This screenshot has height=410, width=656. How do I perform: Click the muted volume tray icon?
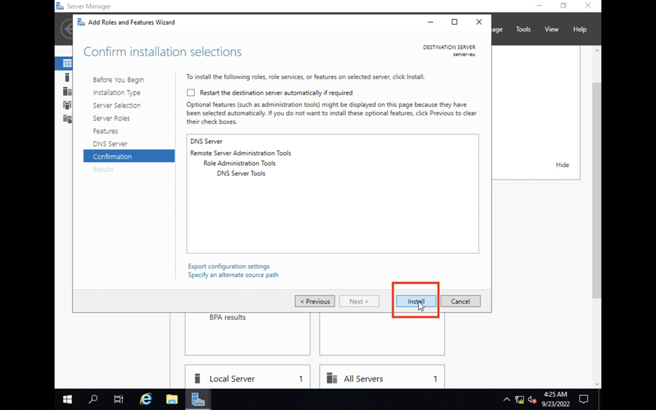coord(532,400)
